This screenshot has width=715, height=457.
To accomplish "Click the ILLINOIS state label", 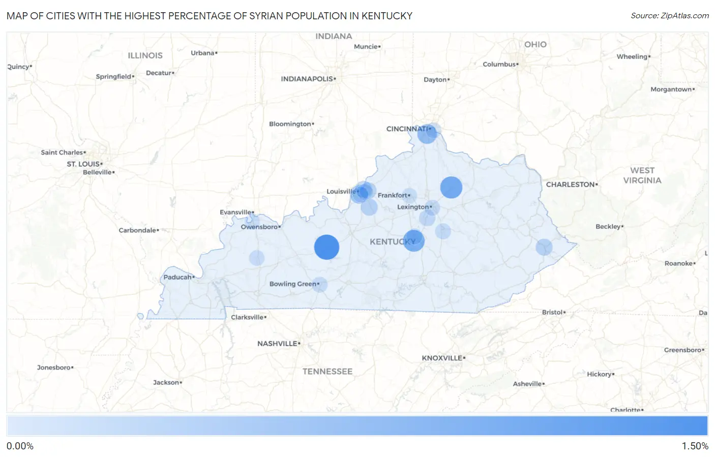I will tap(145, 55).
